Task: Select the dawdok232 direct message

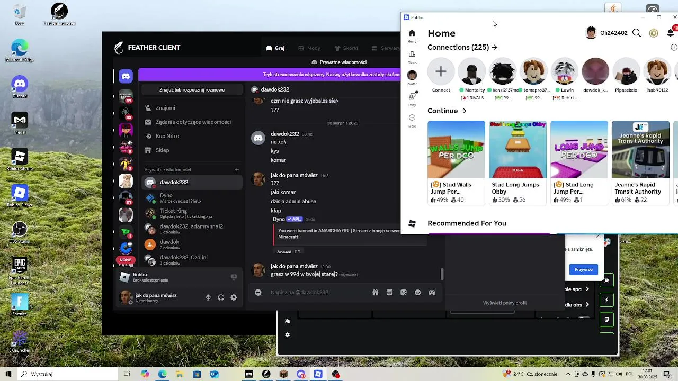Action: coord(192,183)
